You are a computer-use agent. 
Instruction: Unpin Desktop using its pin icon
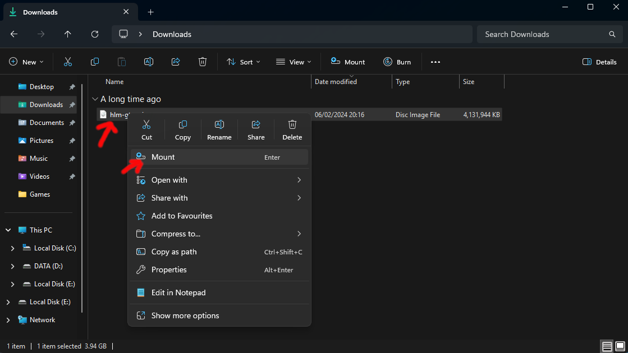point(72,87)
